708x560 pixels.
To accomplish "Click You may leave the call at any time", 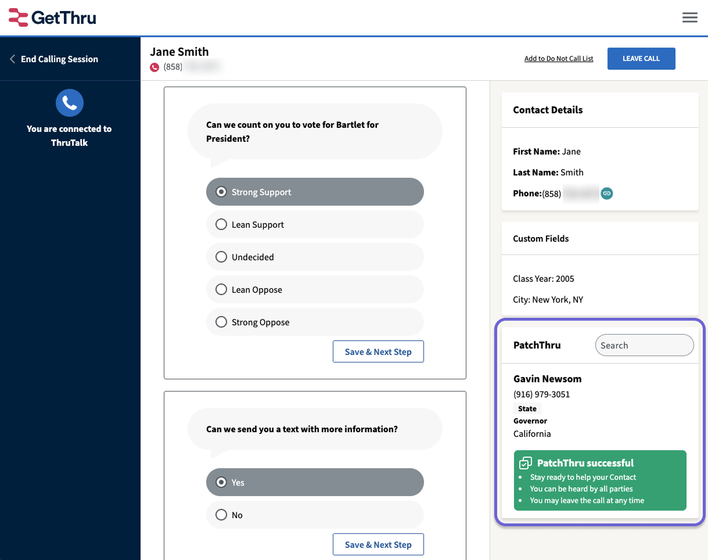I will pos(587,500).
